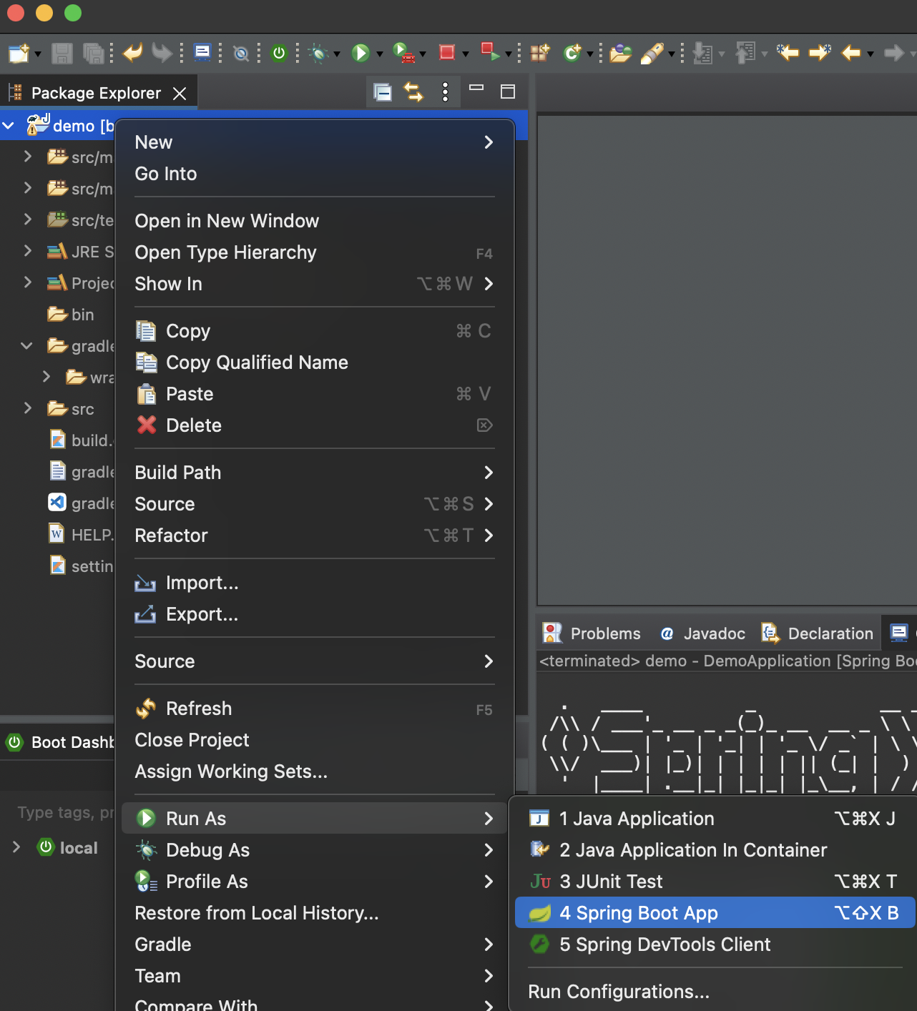Image resolution: width=917 pixels, height=1011 pixels.
Task: Click the Coverage run toolbar icon
Action: 403,53
